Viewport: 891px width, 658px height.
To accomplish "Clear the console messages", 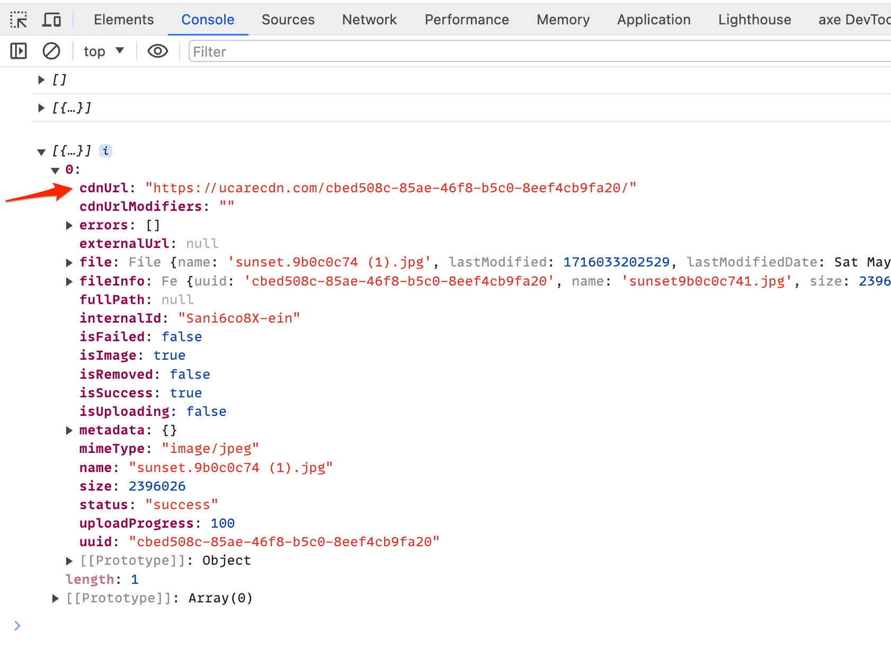I will pos(51,51).
